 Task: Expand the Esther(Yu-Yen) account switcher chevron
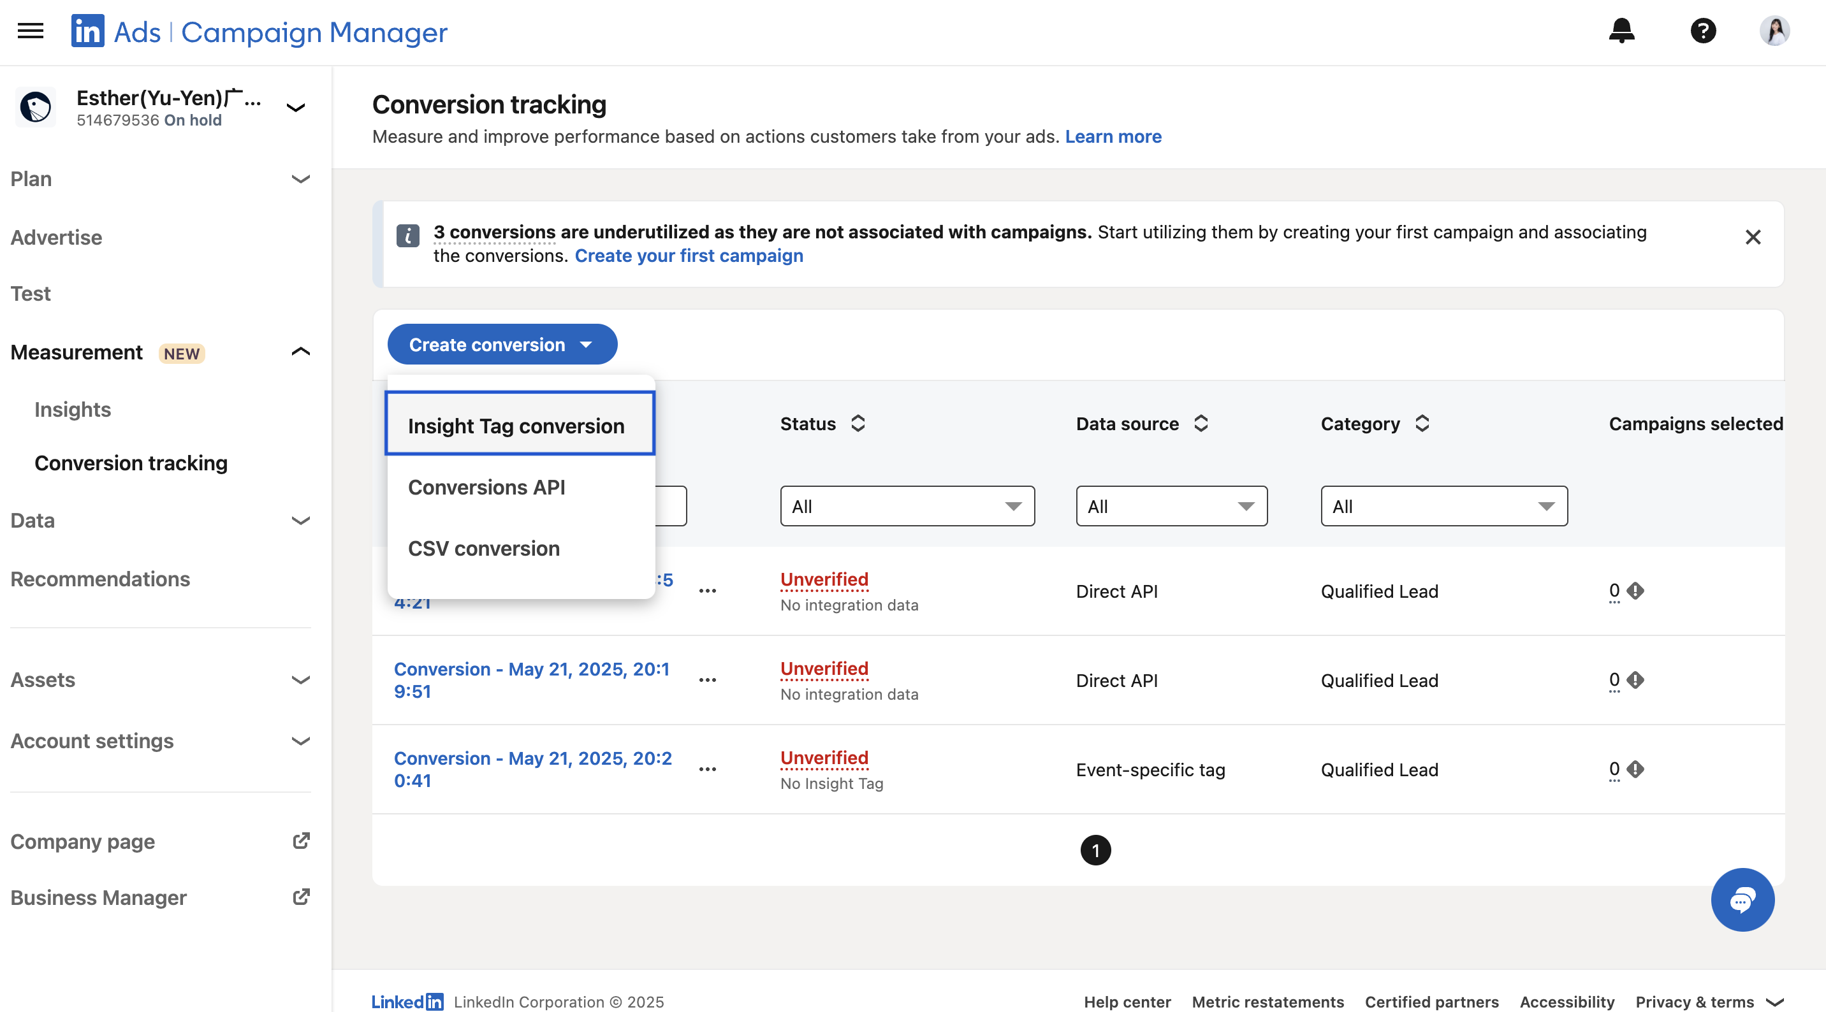tap(296, 108)
